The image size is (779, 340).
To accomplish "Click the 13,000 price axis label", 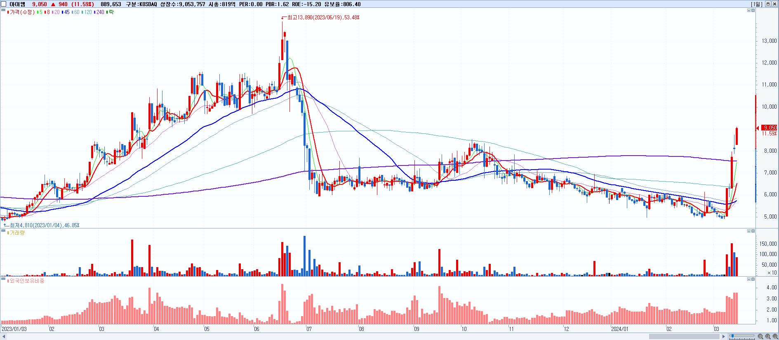I will [x=770, y=41].
